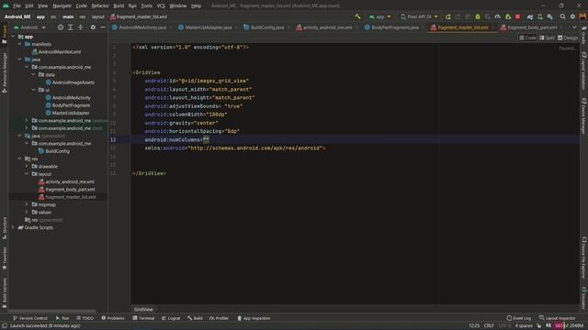The width and height of the screenshot is (588, 330).
Task: Collapse the data package
Action: click(33, 75)
